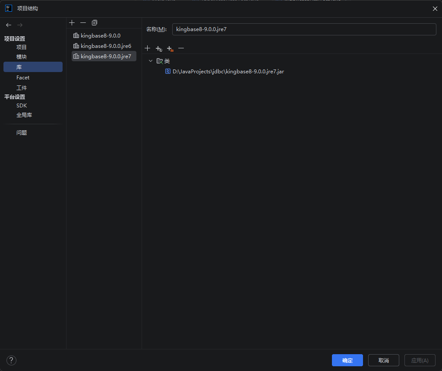442x371 pixels.
Task: Click the back navigation arrow
Action: [x=9, y=25]
